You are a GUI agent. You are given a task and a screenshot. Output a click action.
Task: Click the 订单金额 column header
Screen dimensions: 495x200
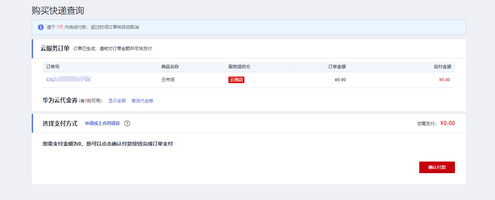pos(337,67)
